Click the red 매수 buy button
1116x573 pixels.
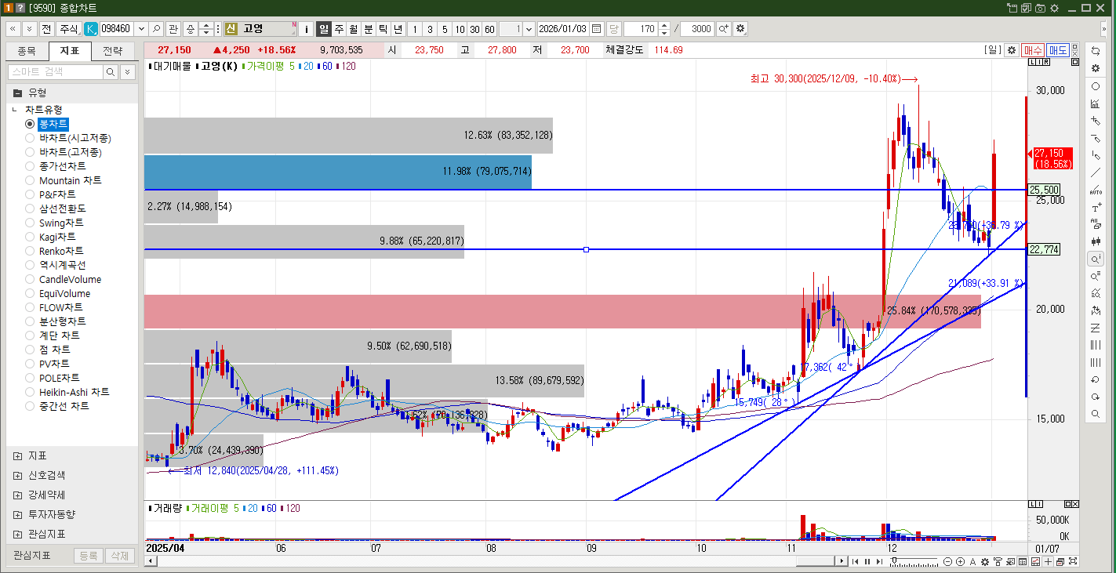(x=1032, y=49)
